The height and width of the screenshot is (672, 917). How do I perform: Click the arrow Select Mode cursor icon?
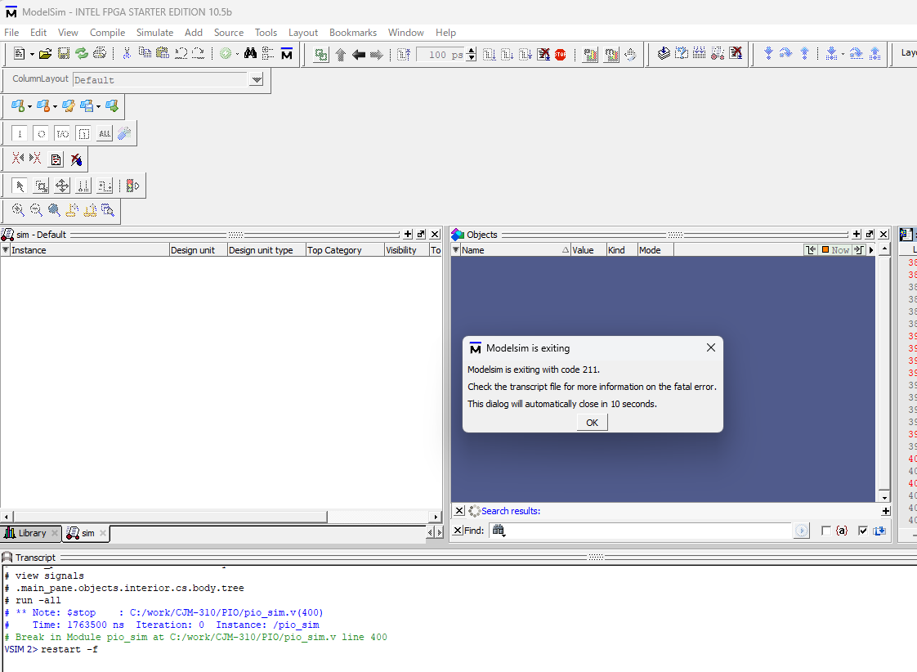20,186
